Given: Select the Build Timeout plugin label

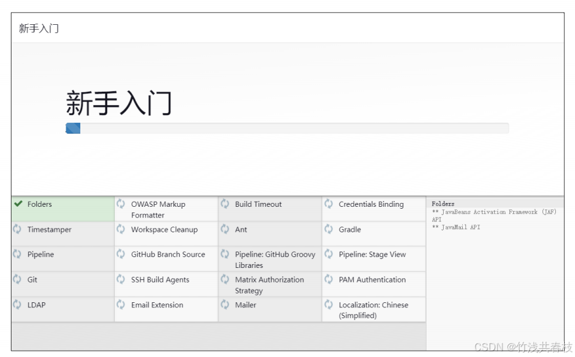Looking at the screenshot, I should [258, 204].
